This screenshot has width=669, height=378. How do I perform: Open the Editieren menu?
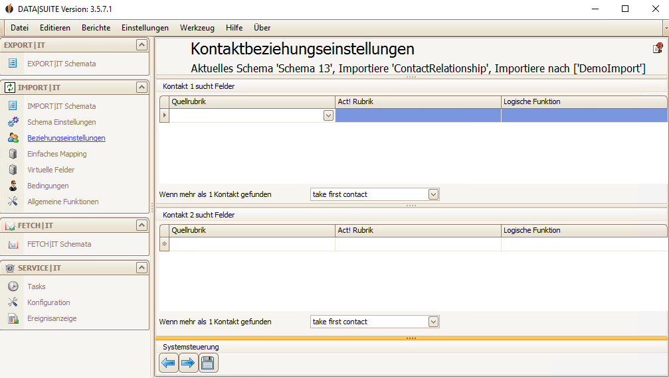[55, 28]
